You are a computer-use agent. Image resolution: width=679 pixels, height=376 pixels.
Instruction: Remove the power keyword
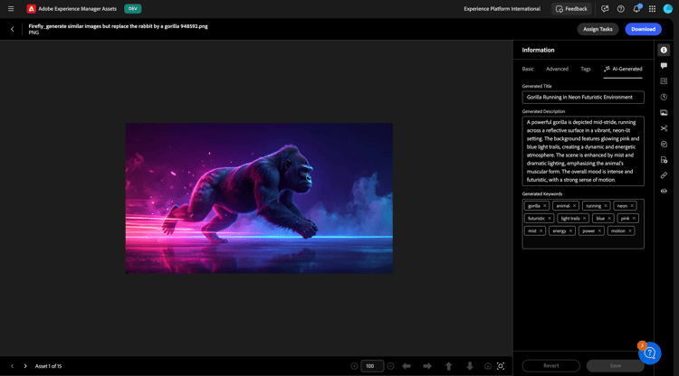click(599, 230)
